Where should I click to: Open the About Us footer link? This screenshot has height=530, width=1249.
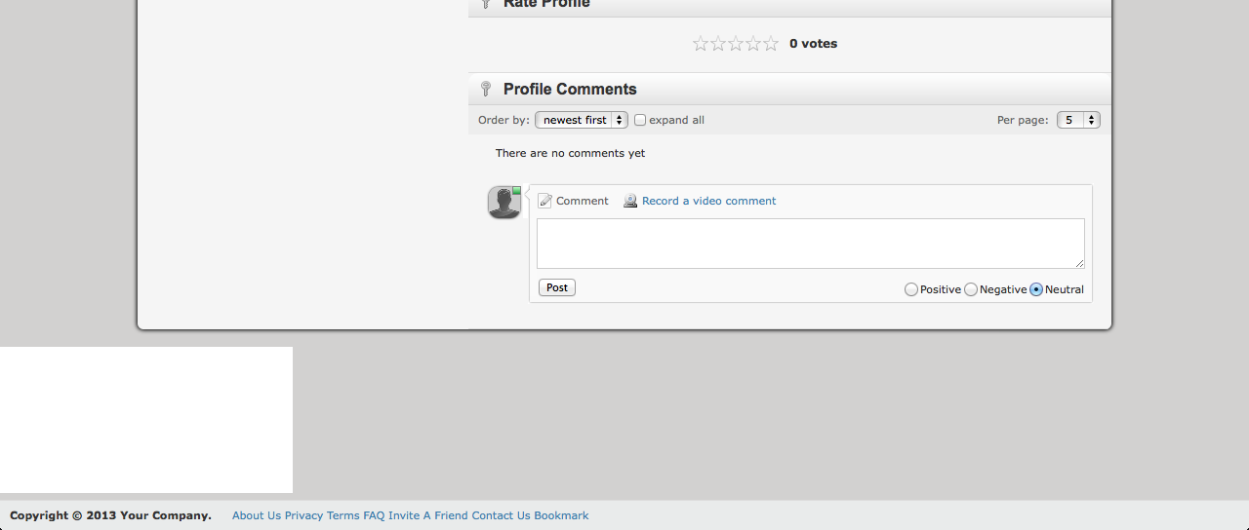[x=257, y=516]
